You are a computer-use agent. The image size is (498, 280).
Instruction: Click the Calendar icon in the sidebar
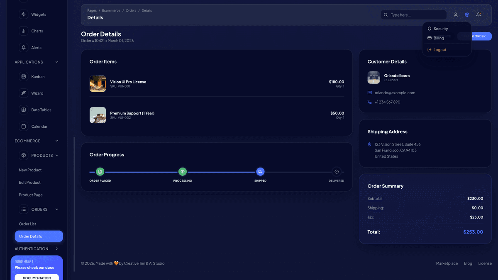click(23, 126)
